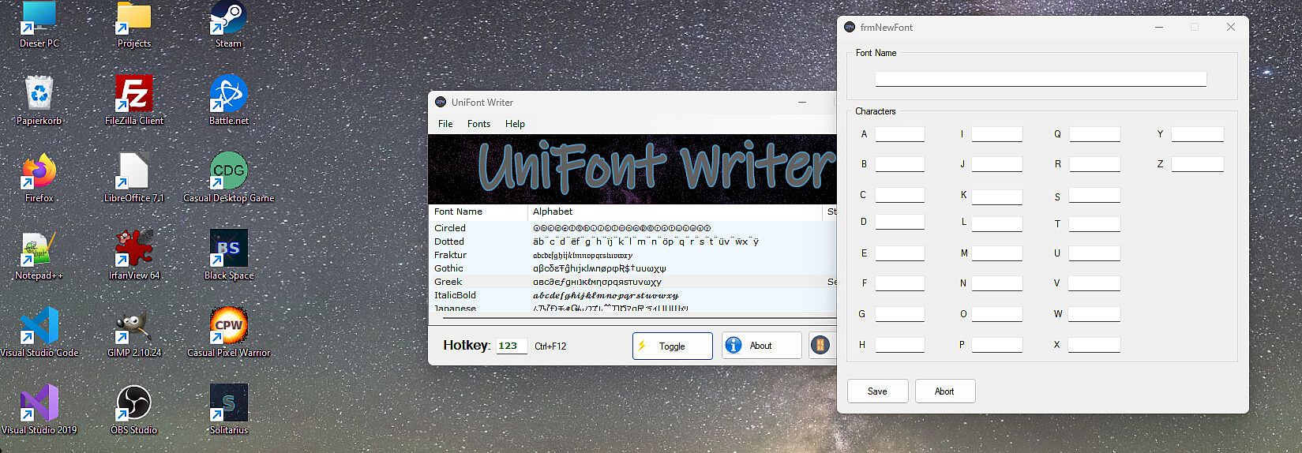Image resolution: width=1302 pixels, height=453 pixels.
Task: Open the Dieser PC desktop icon
Action: (x=39, y=24)
